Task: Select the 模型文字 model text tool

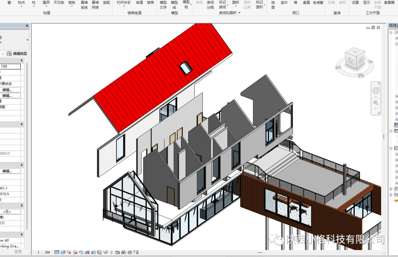Action: 163,5
